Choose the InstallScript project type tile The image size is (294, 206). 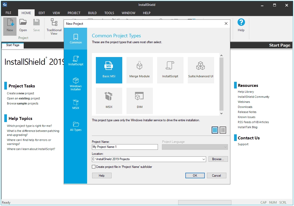coord(170,70)
